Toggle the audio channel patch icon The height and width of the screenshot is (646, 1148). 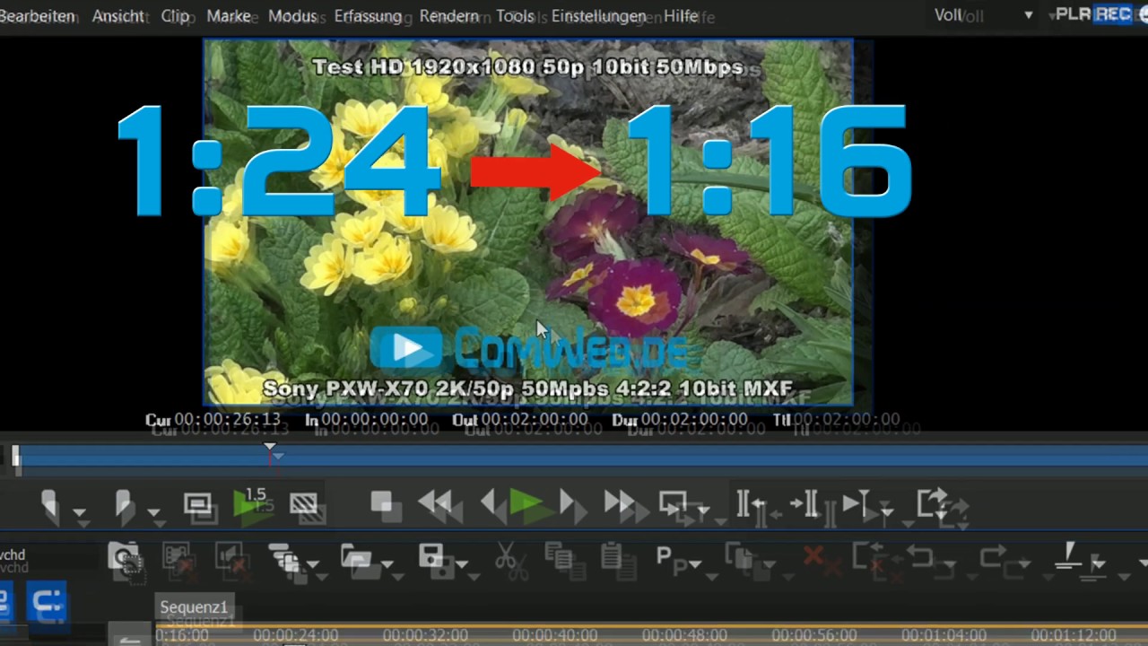(232, 557)
